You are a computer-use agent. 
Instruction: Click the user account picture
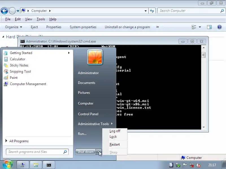point(95,57)
